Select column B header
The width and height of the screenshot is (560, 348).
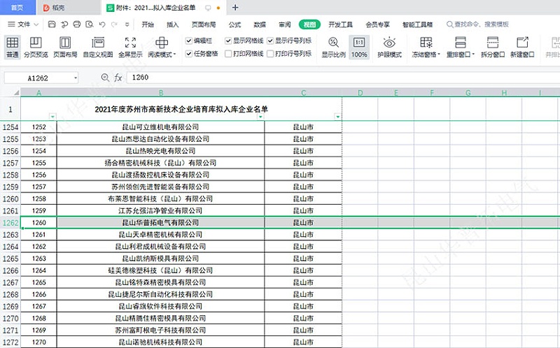161,93
